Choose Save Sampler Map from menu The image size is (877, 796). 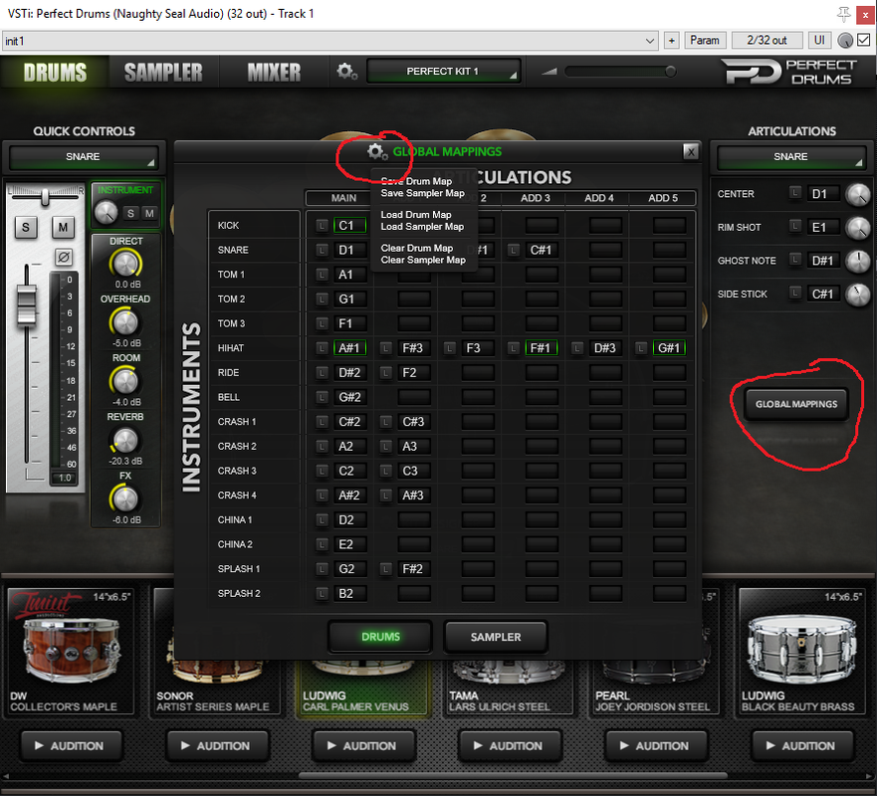tap(423, 193)
